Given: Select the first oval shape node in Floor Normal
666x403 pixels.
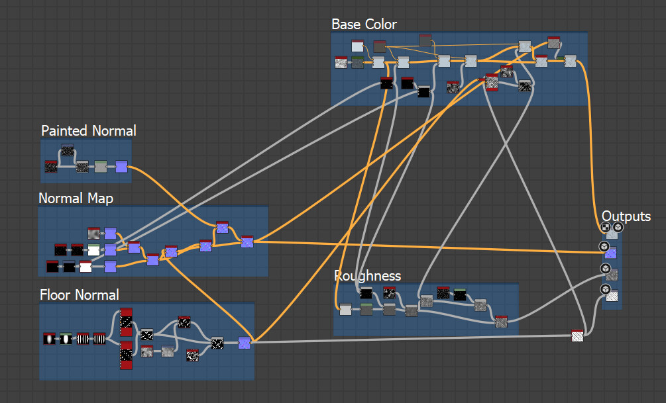Looking at the screenshot, I should (49, 339).
